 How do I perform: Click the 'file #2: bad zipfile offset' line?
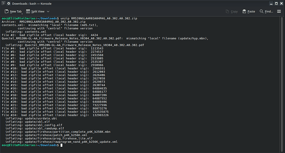coord(50,35)
